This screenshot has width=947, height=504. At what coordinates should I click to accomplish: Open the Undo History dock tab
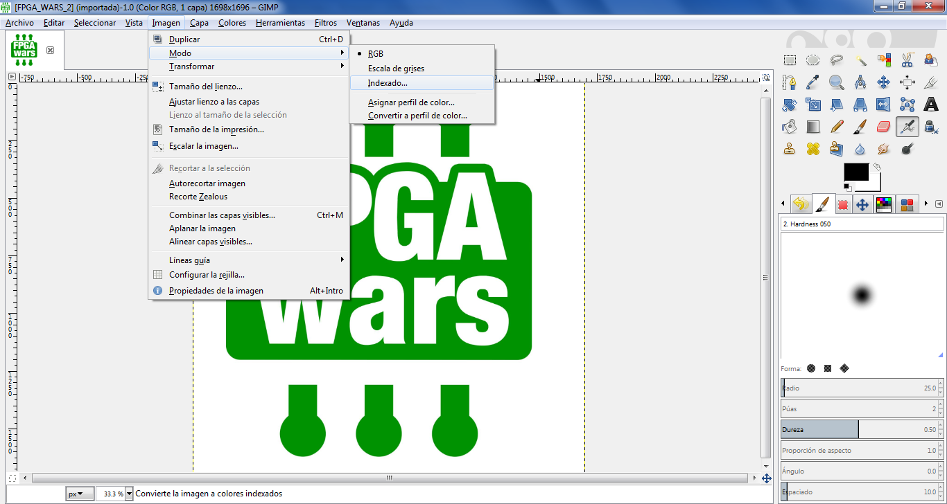coord(801,204)
